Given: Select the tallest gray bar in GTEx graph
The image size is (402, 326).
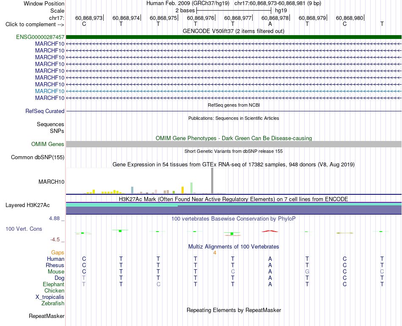Looking at the screenshot, I should pyautogui.click(x=212, y=180).
